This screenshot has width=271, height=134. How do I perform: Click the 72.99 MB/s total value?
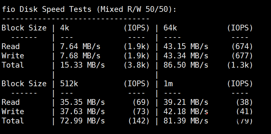coord(83,121)
